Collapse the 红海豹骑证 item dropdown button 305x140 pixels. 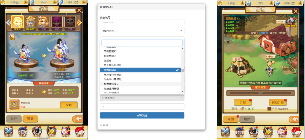[x=142, y=98]
